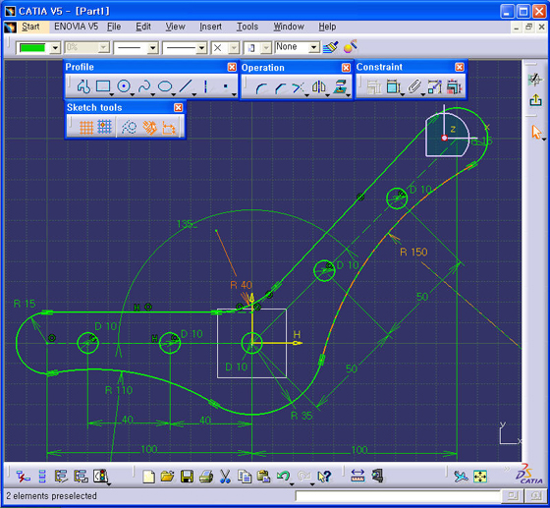Screen dimensions: 550x508
Task: Close the Constraint toolbar
Action: coord(460,67)
